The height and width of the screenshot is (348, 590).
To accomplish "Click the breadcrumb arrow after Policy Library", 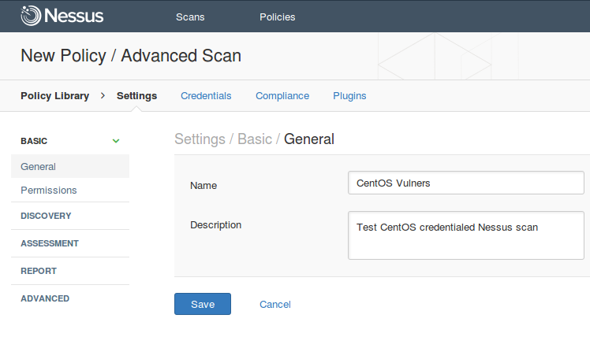I will (103, 96).
